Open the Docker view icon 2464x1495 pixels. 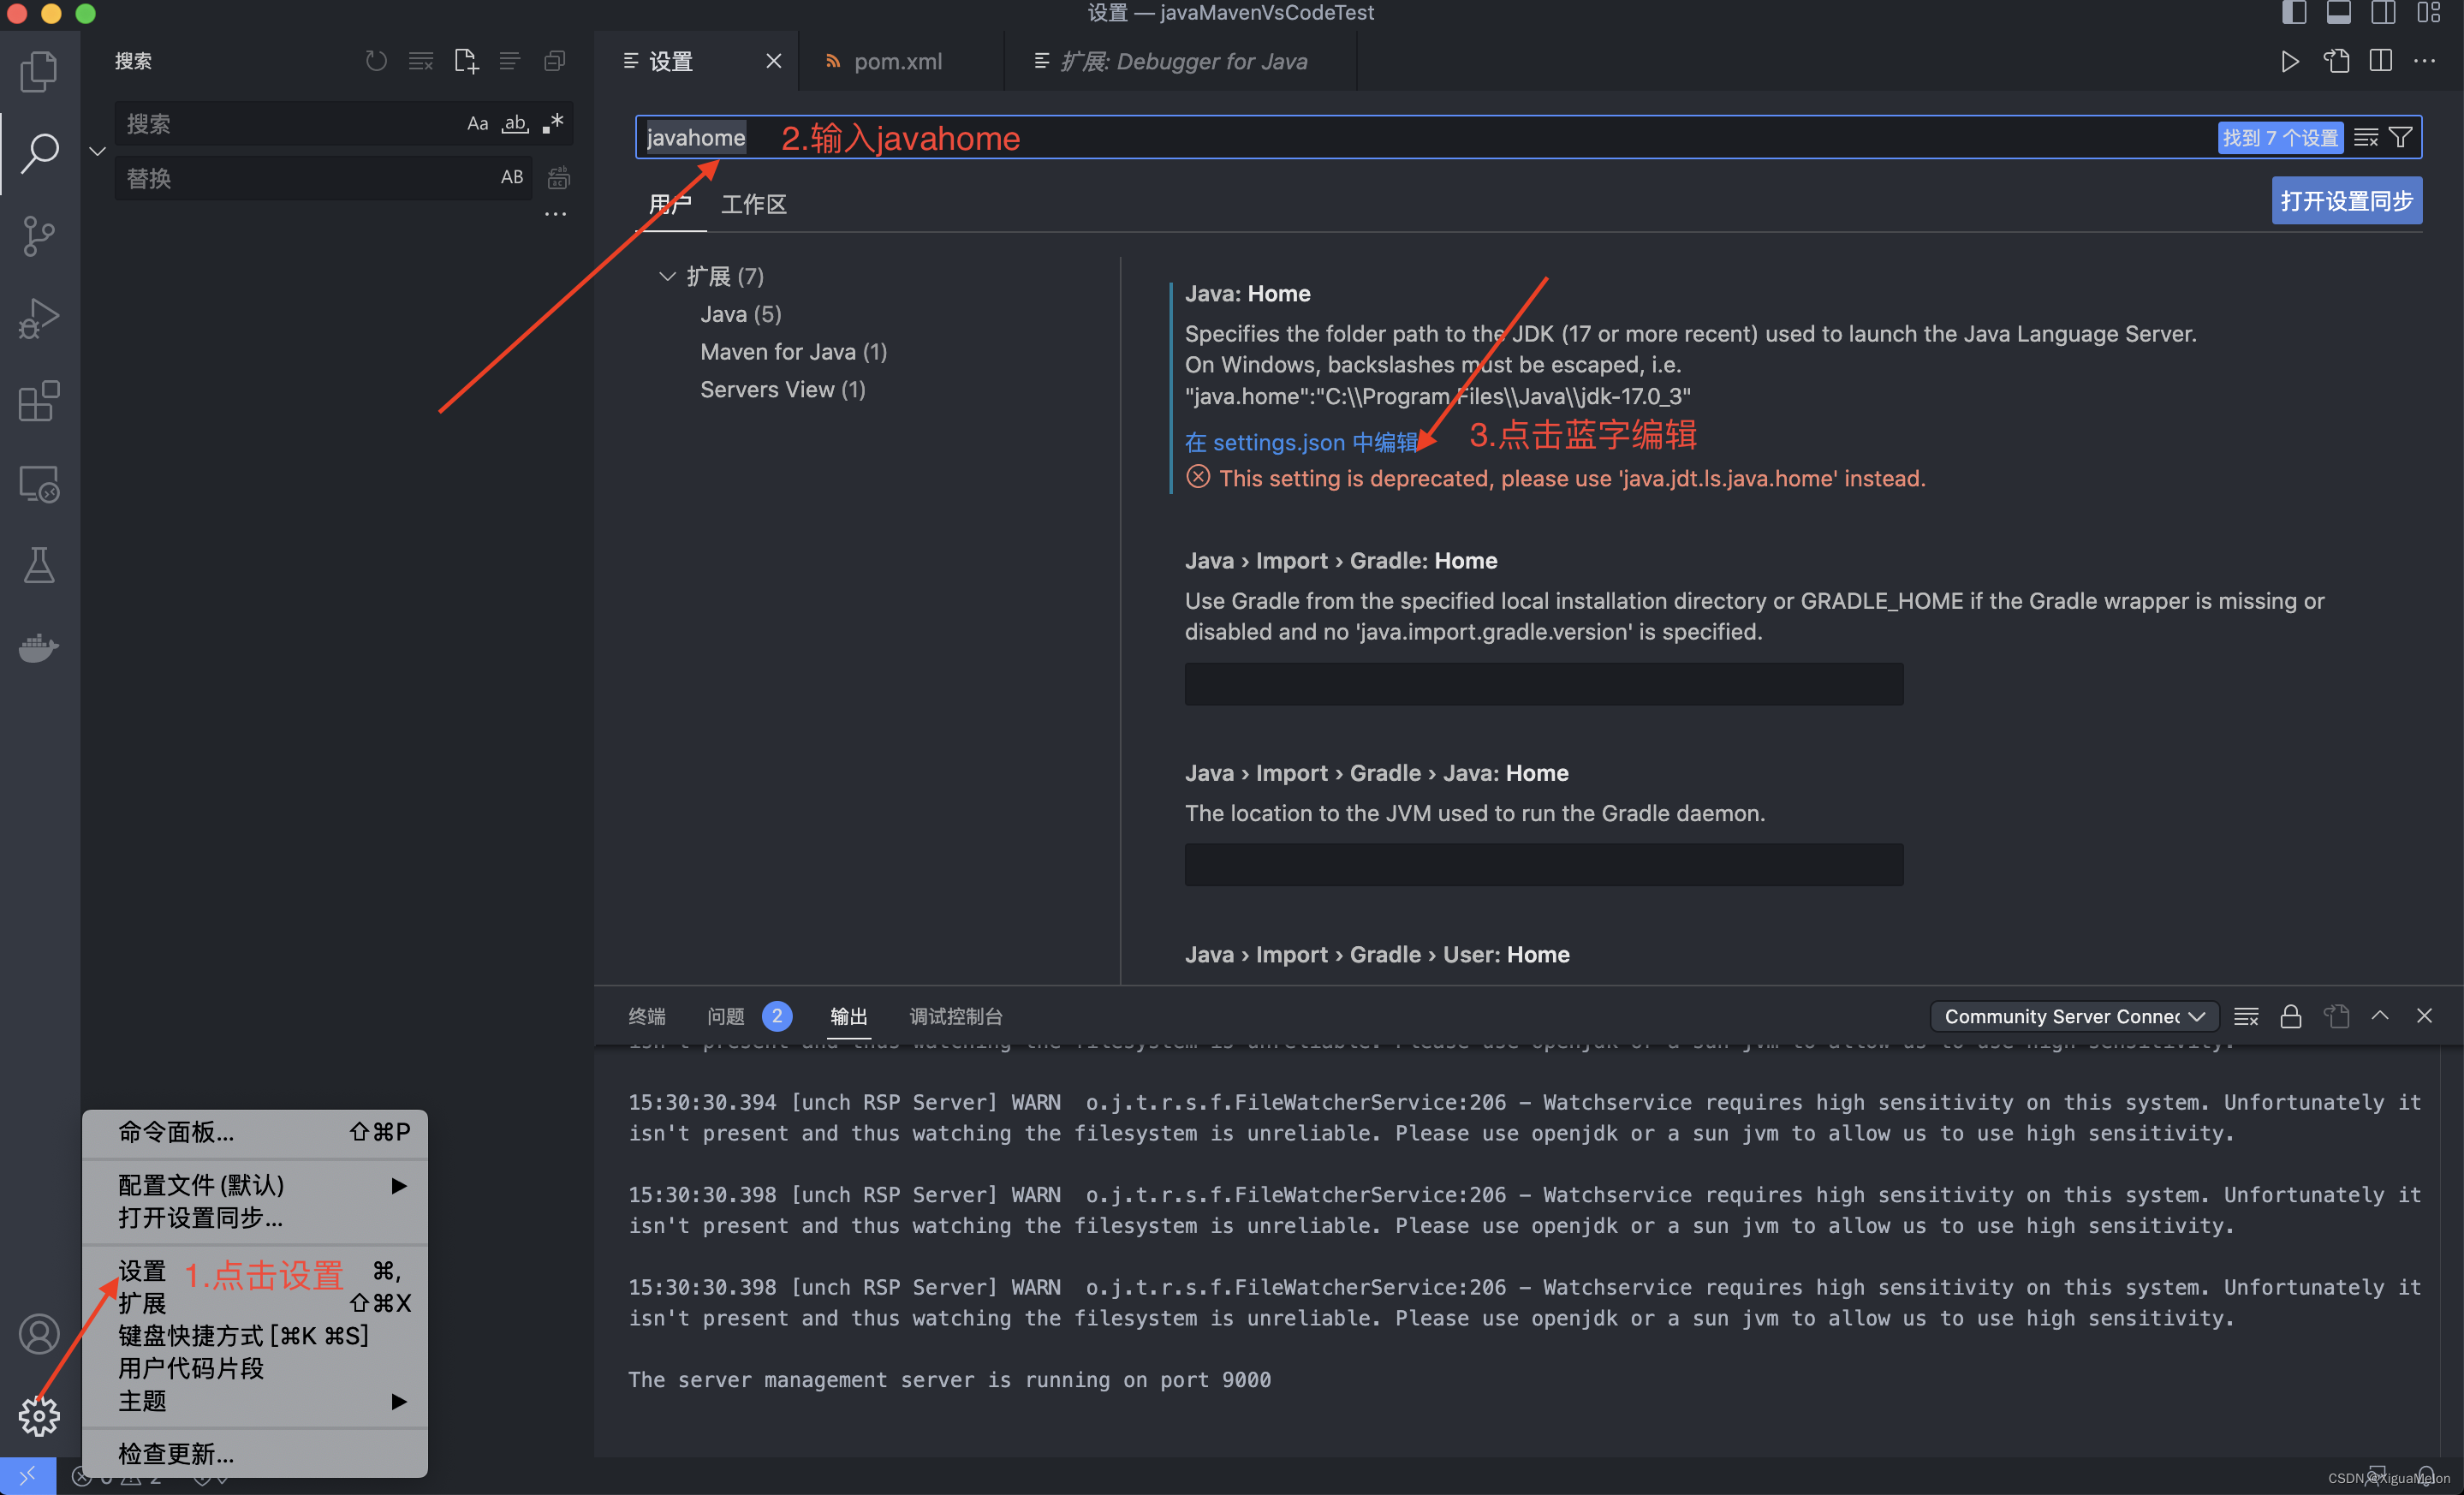coord(39,648)
